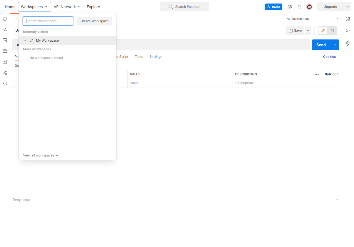Switch to the comments mode icon
354x247 pixels.
pyautogui.click(x=332, y=31)
